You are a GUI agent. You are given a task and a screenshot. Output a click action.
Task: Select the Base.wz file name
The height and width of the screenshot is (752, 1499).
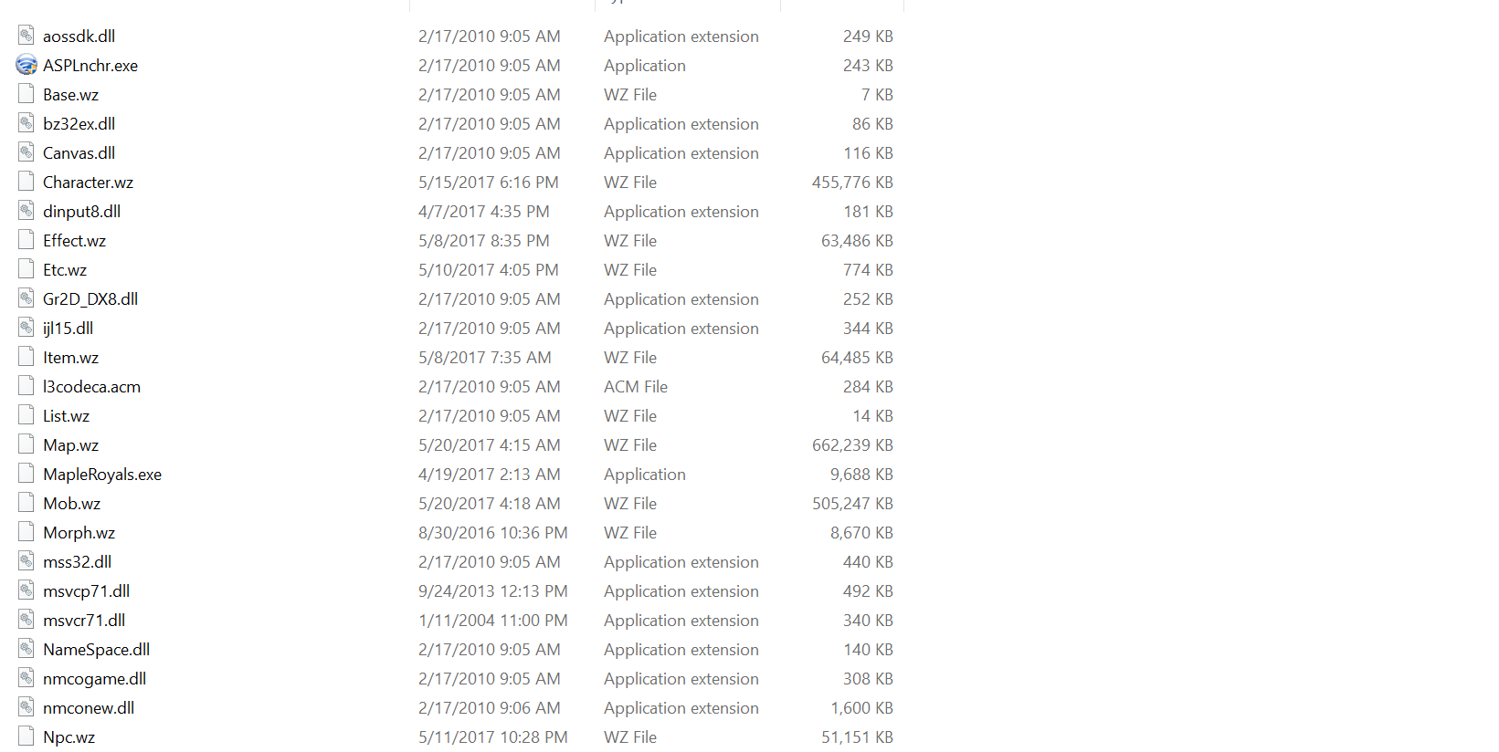(x=70, y=95)
